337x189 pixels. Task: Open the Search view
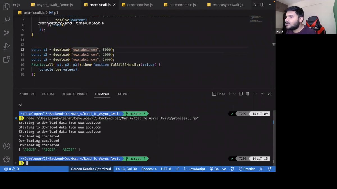tap(6, 20)
